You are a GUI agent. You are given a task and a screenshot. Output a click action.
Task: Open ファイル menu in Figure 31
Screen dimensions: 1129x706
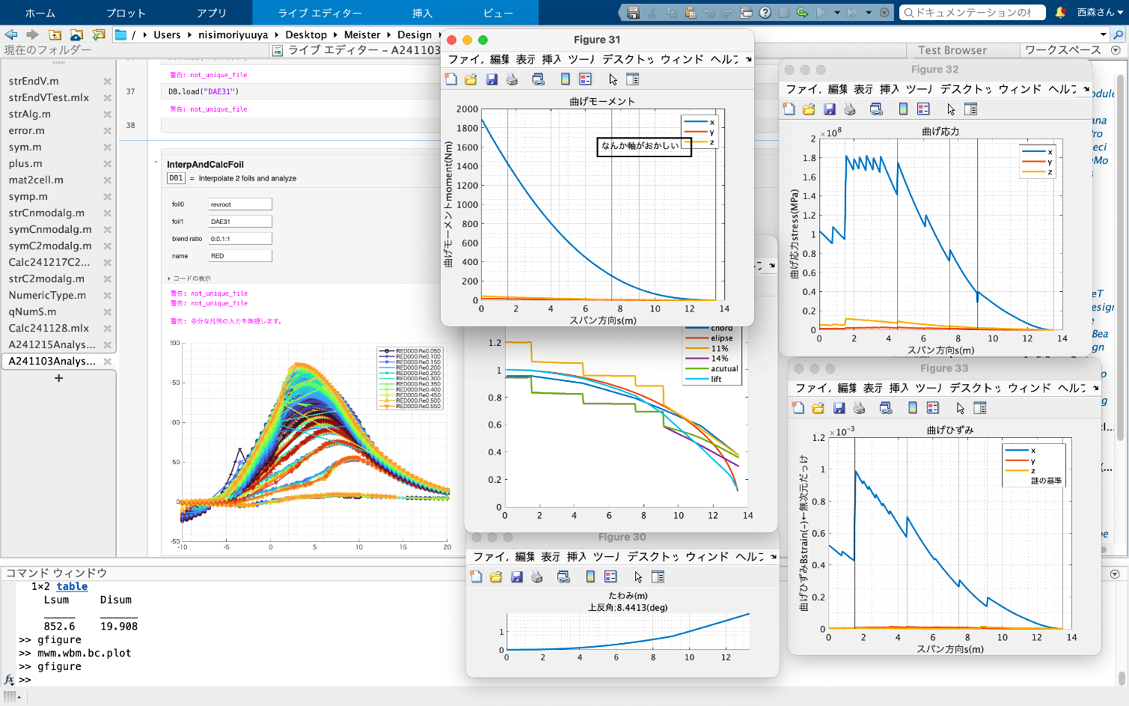coord(466,59)
